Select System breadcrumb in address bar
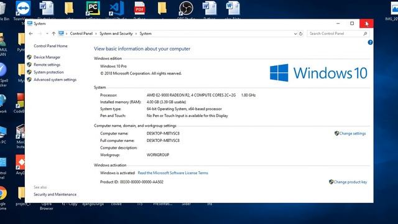 (146, 34)
